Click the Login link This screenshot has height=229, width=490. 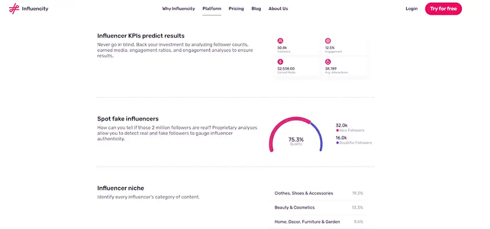click(411, 9)
